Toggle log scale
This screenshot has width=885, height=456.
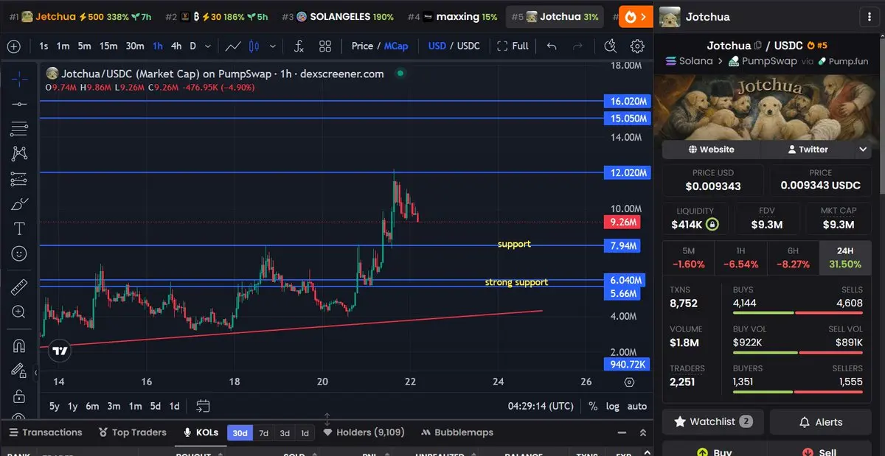point(613,406)
